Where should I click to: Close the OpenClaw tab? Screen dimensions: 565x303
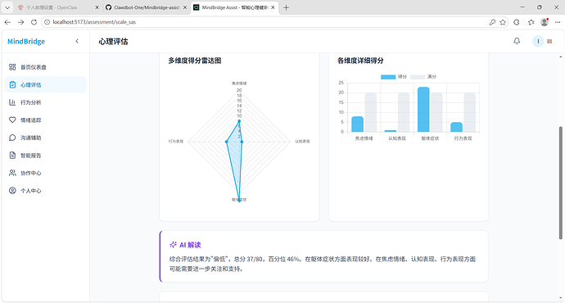97,7
